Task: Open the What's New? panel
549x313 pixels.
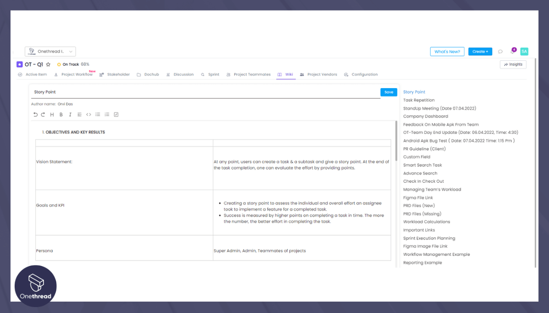Action: coord(447,51)
